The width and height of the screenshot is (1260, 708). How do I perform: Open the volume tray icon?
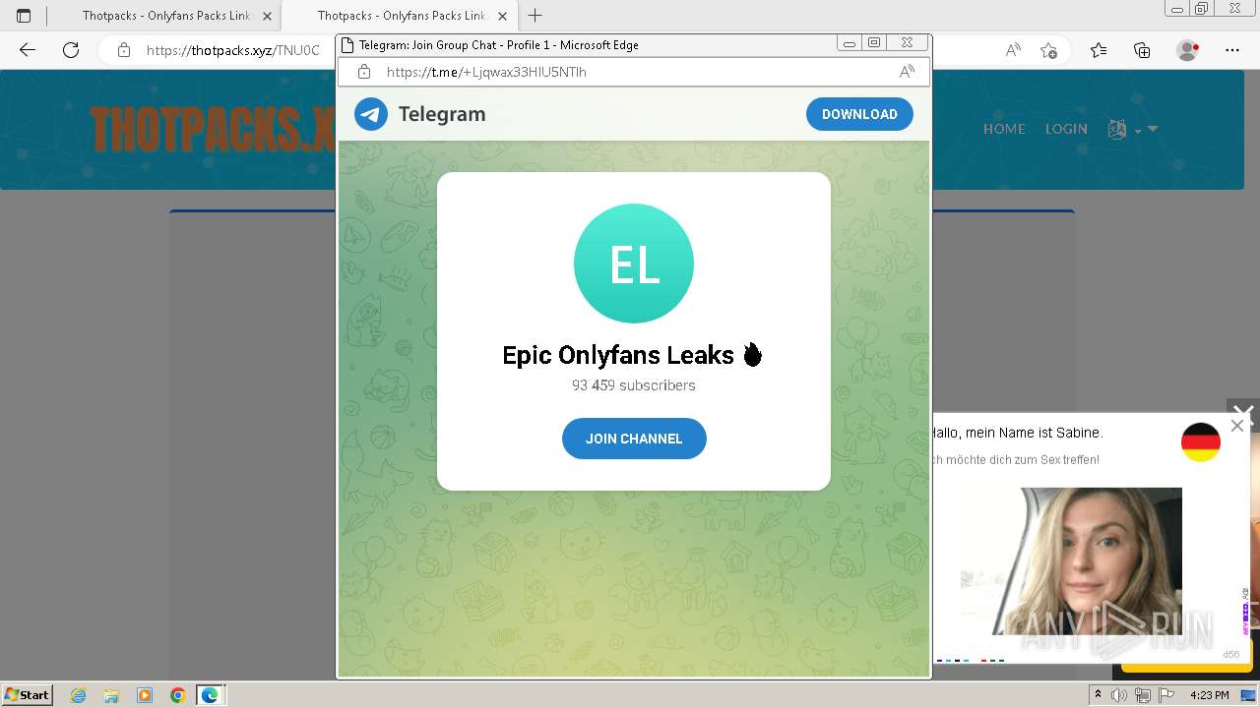point(1120,695)
